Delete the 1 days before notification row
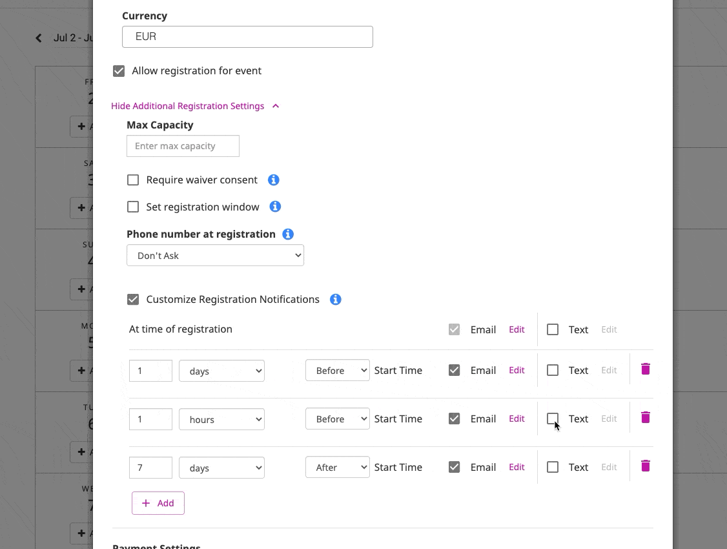 tap(646, 369)
